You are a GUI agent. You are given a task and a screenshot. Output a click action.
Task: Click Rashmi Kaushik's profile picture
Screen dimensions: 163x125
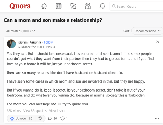(x=11, y=44)
